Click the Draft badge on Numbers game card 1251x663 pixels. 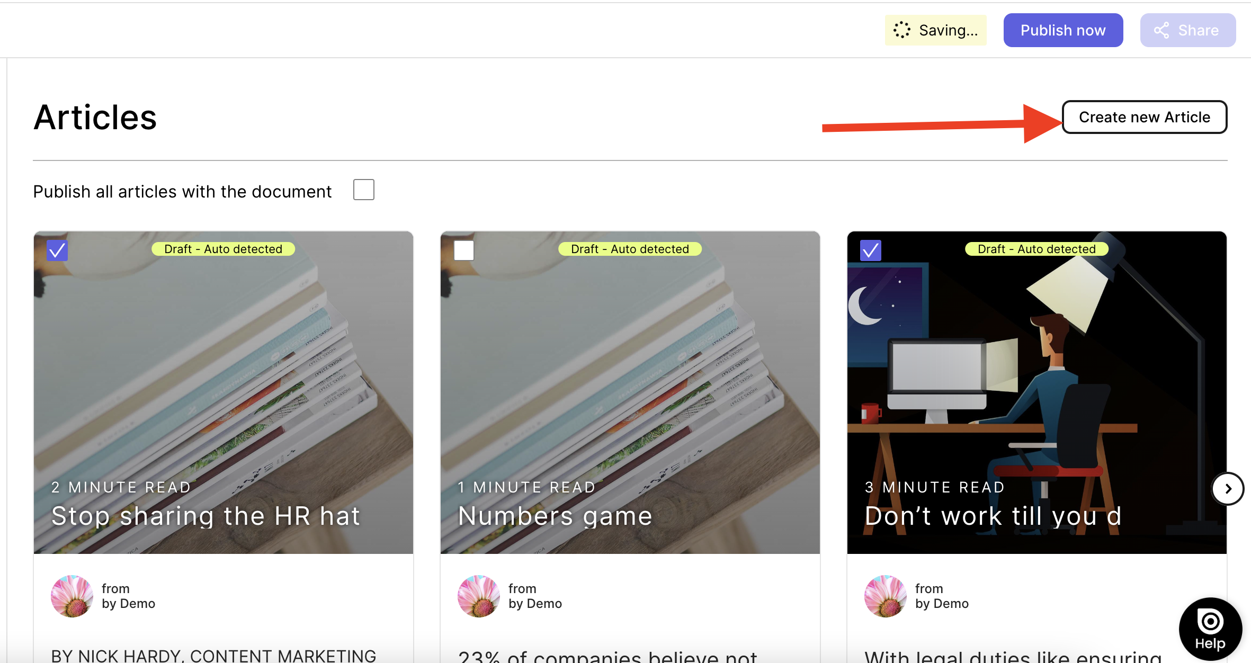pos(630,249)
